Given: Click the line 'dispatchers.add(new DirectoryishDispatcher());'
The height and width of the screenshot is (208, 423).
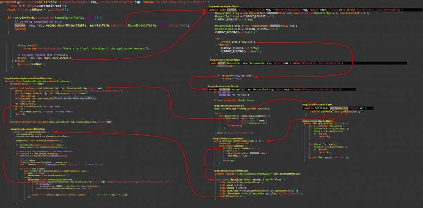Looking at the screenshot, I should point(39,140).
